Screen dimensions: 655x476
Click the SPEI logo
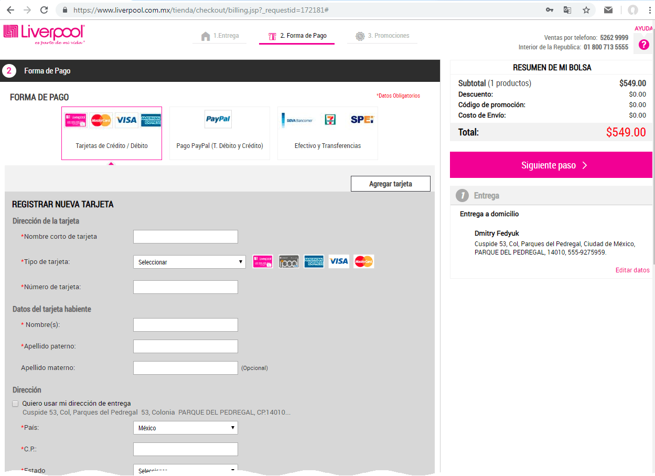tap(362, 120)
